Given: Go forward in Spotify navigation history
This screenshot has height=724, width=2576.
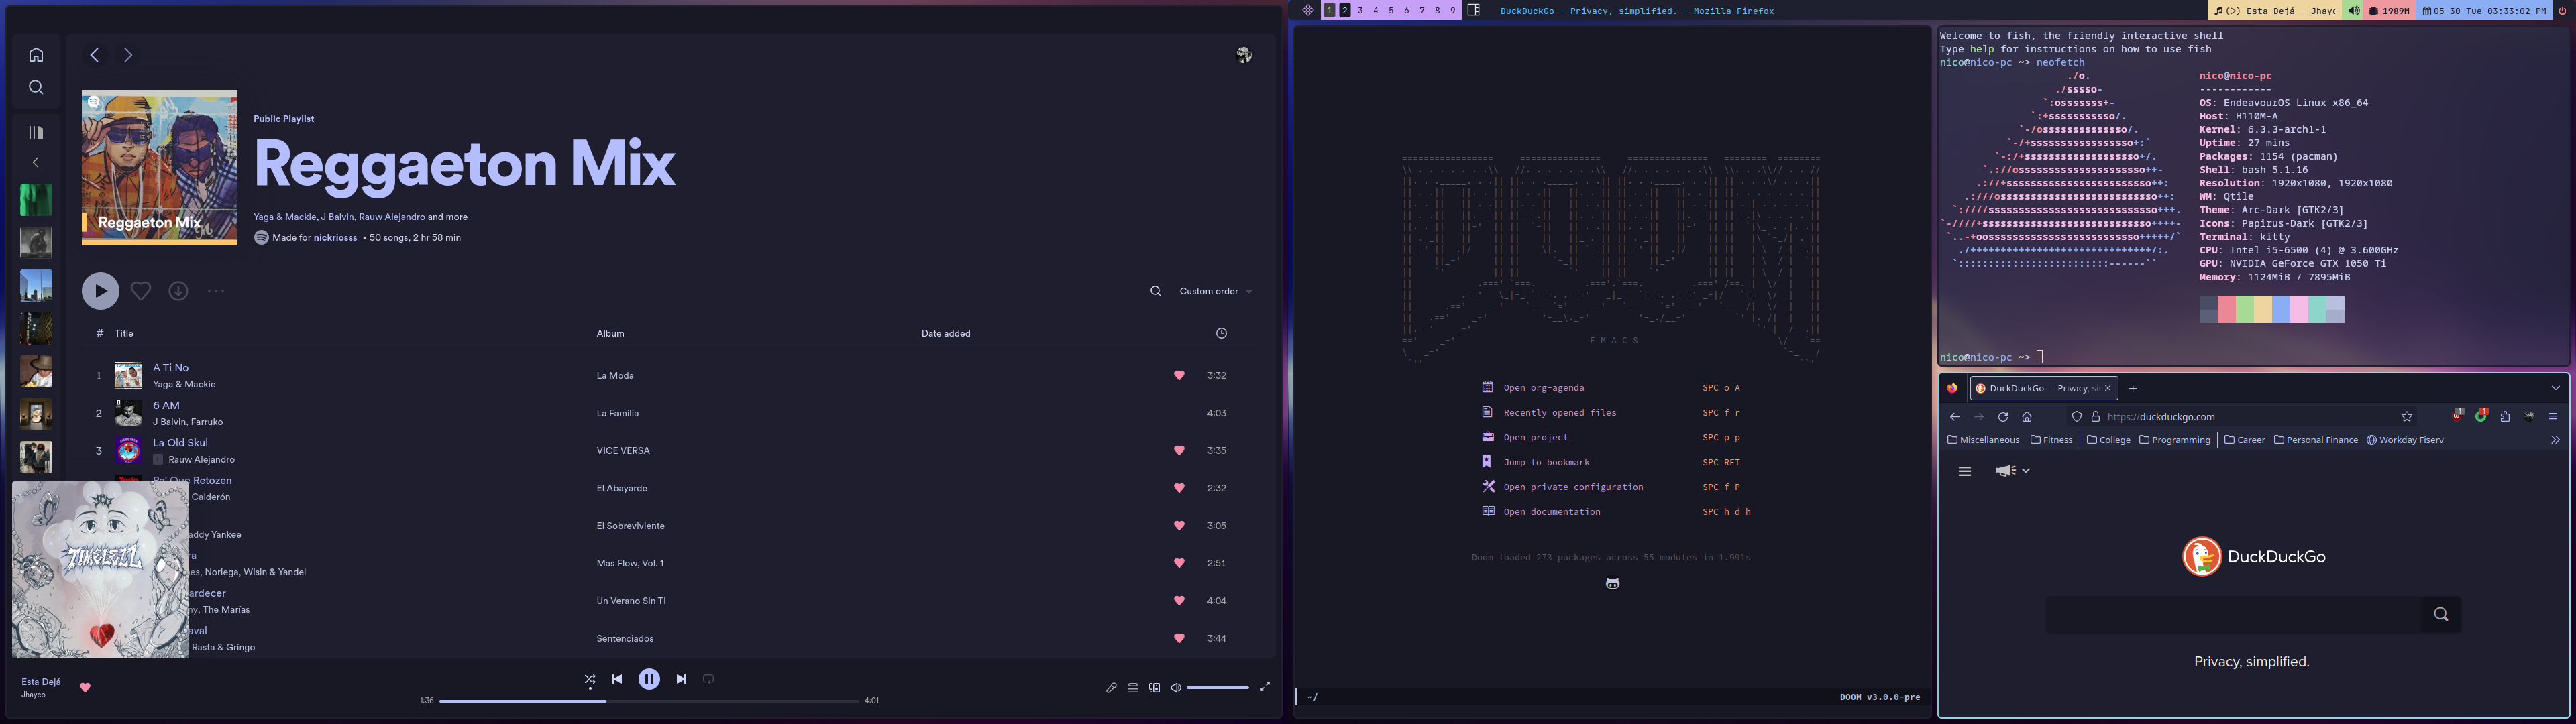Looking at the screenshot, I should 128,55.
